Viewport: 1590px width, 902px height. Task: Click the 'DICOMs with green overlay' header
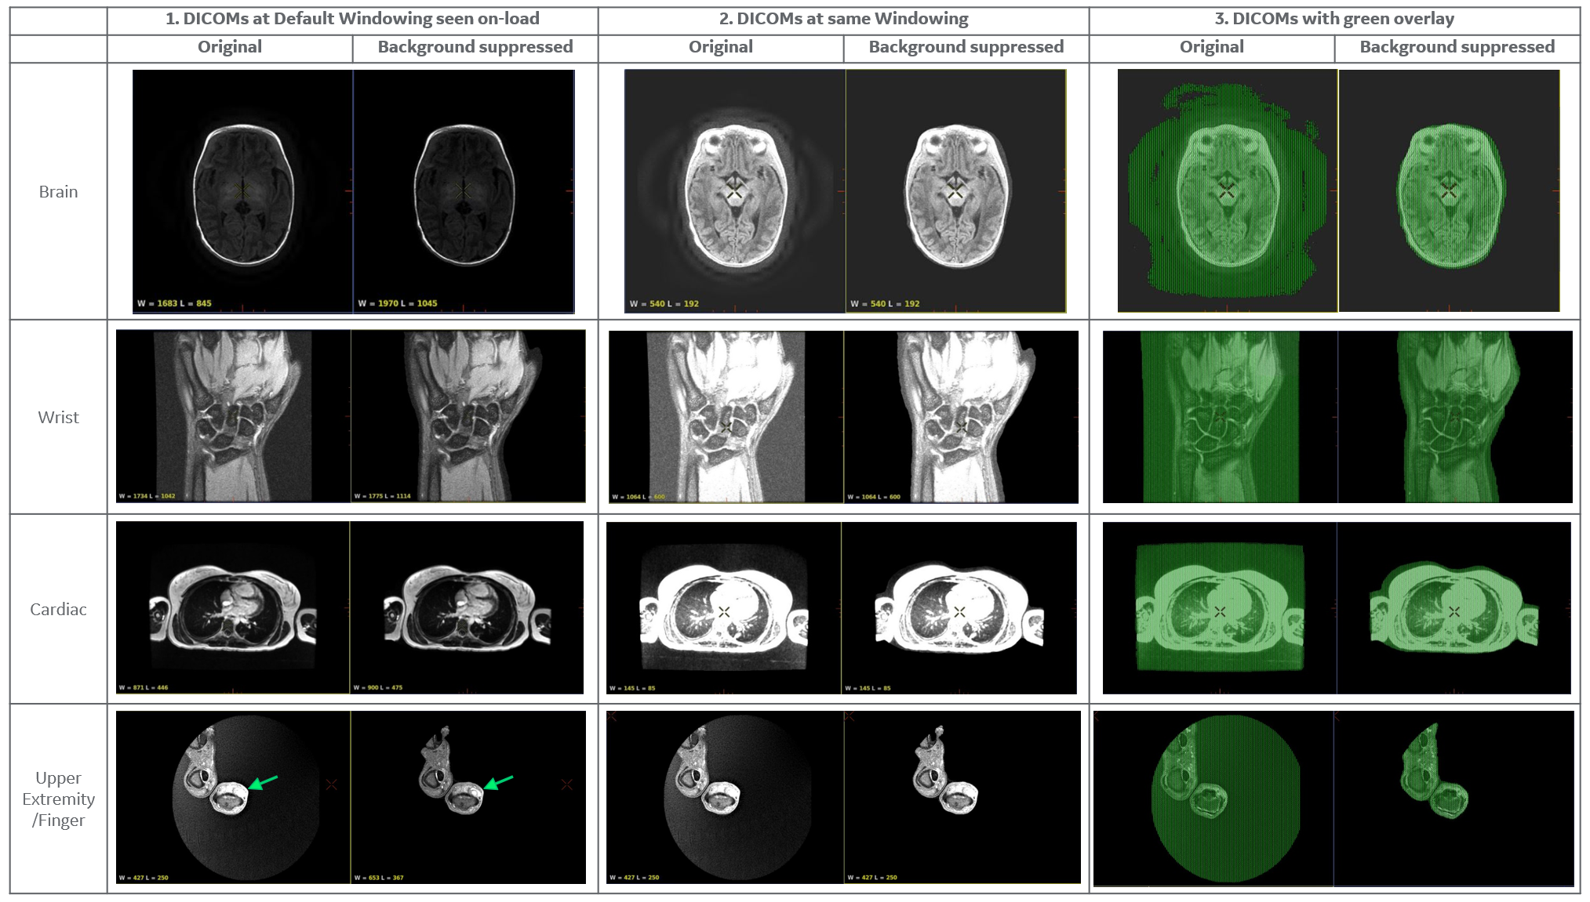[1334, 19]
